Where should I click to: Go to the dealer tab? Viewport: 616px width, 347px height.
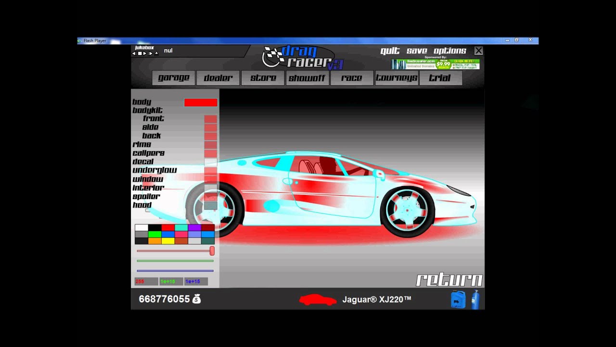(218, 78)
